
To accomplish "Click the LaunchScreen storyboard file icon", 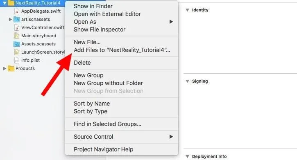I will (x=17, y=52).
